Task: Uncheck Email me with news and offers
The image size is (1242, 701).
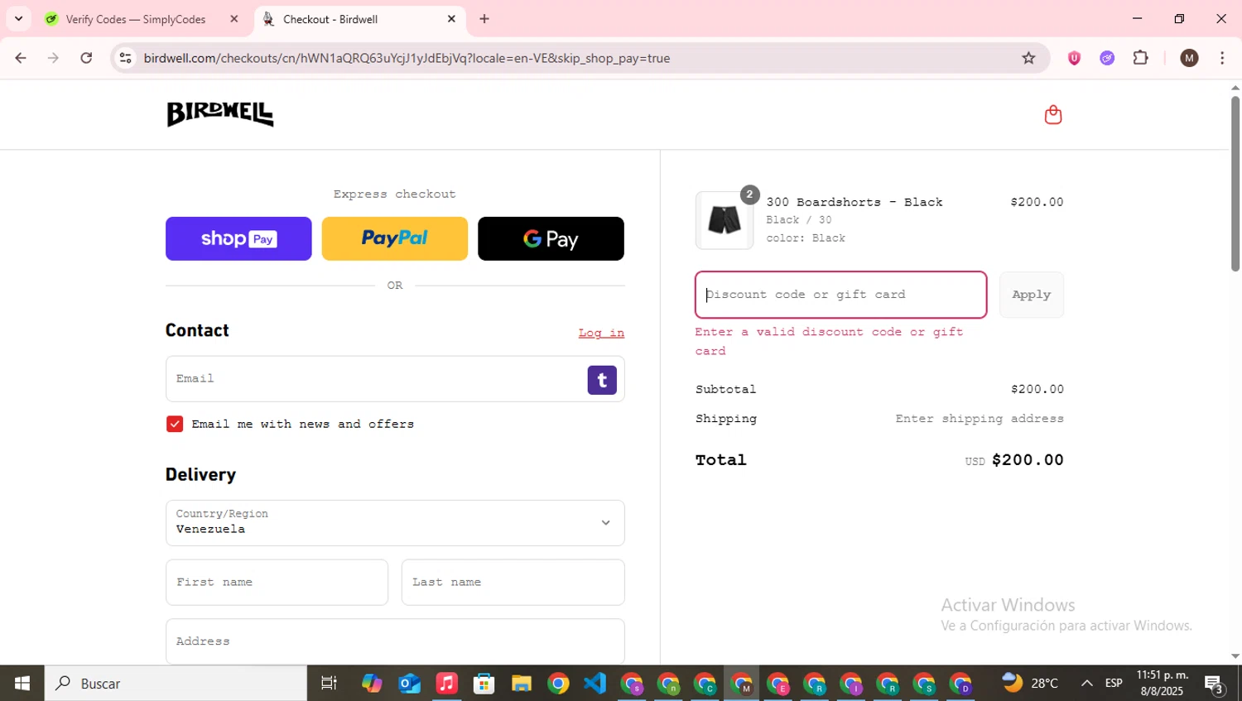Action: coord(175,424)
